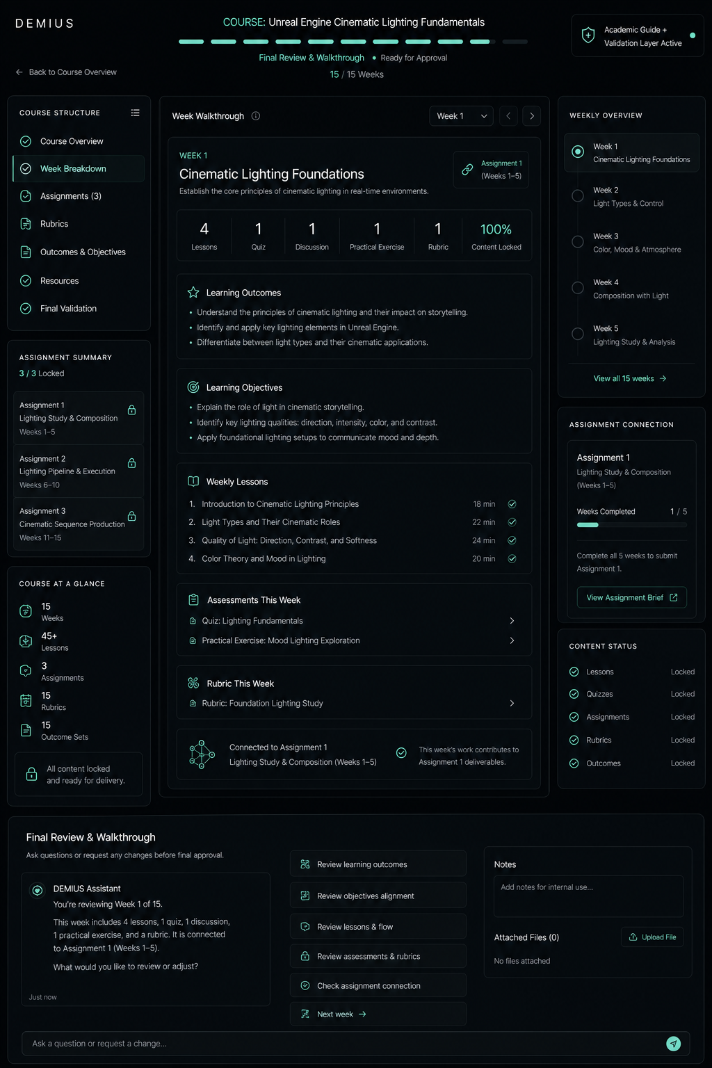Screen dimensions: 712x1068
Task: Click the View Assignment Brief button
Action: [x=631, y=597]
